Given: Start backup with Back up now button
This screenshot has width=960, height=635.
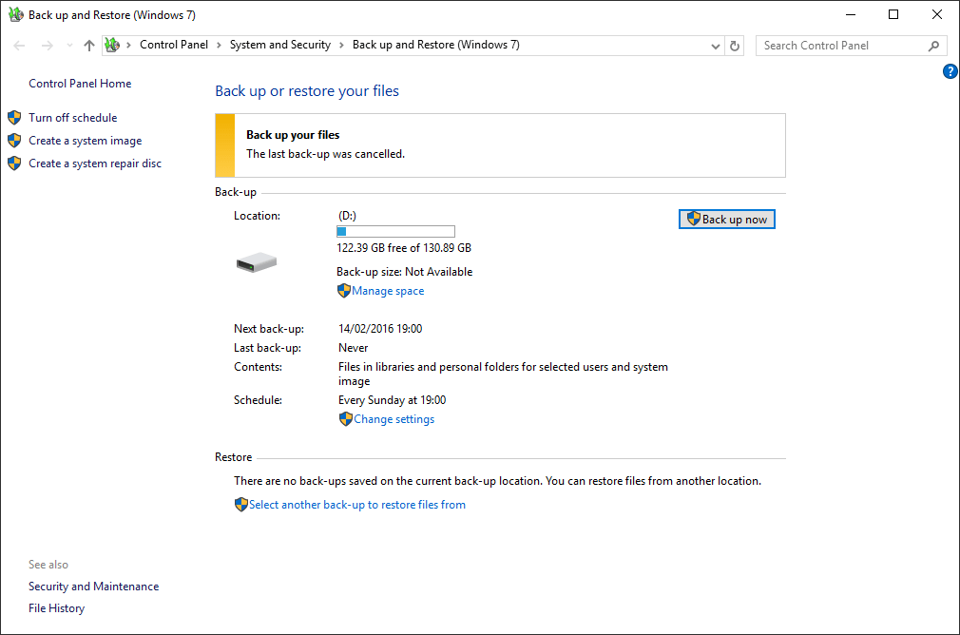Looking at the screenshot, I should [727, 220].
